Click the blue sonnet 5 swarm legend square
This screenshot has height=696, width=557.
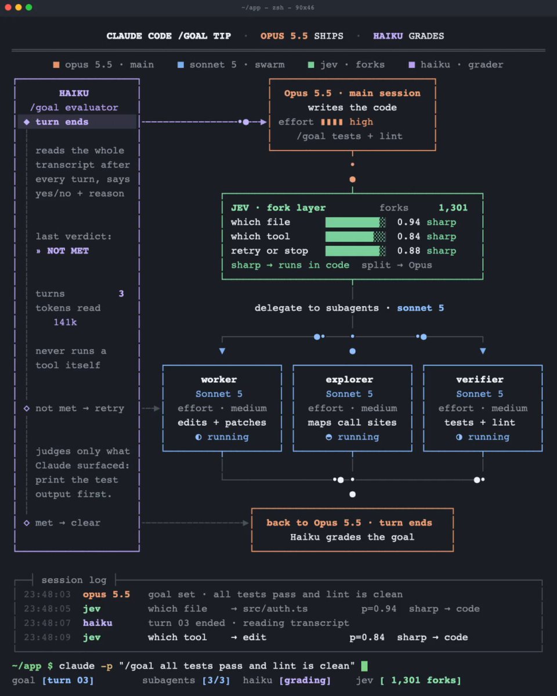[181, 64]
